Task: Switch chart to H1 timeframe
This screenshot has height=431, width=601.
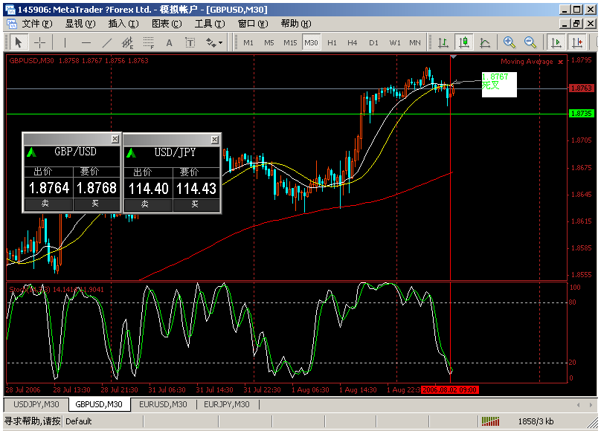Action: point(332,42)
